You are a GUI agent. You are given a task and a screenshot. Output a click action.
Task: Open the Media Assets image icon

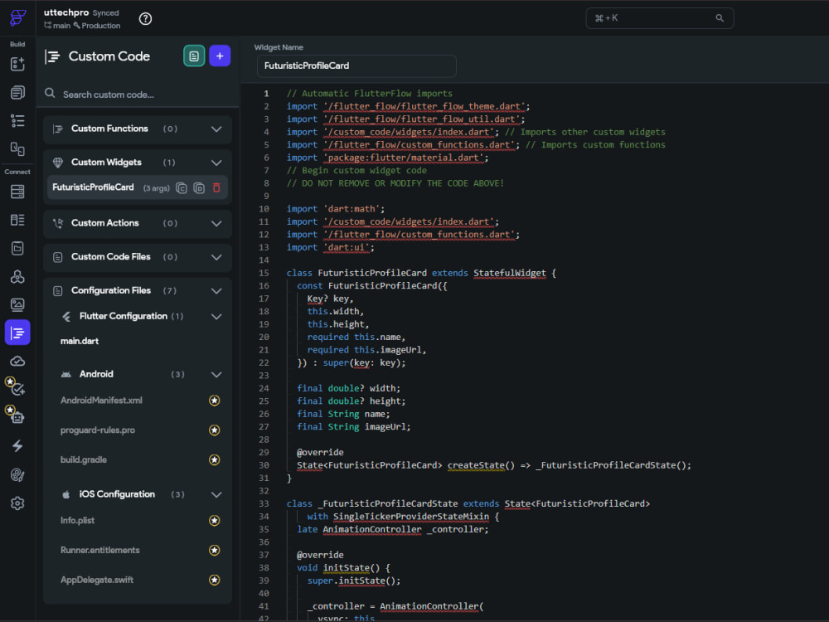[x=17, y=304]
